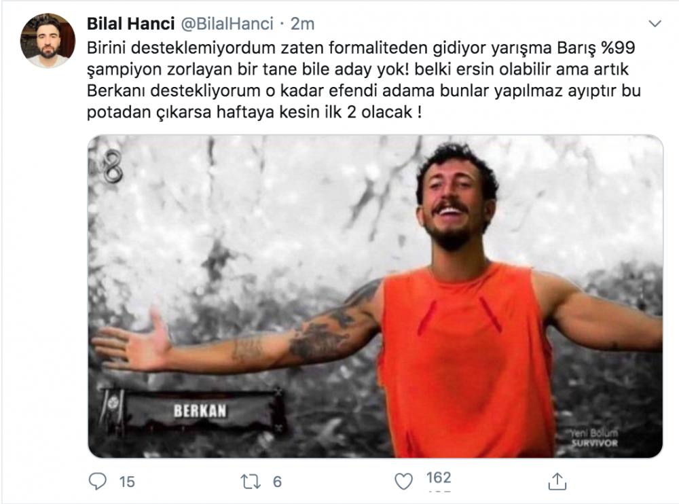679x504 pixels.
Task: Click the like count 162
Action: tap(439, 478)
